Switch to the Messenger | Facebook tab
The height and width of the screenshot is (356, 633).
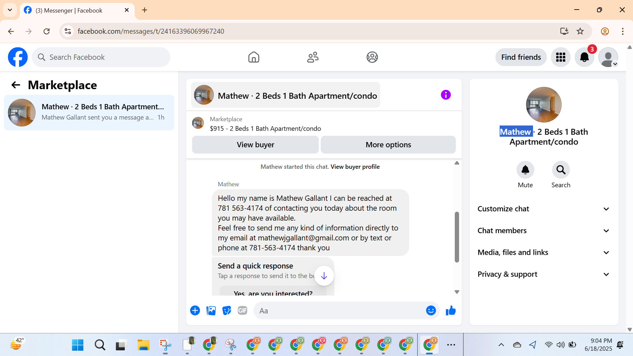click(x=77, y=10)
